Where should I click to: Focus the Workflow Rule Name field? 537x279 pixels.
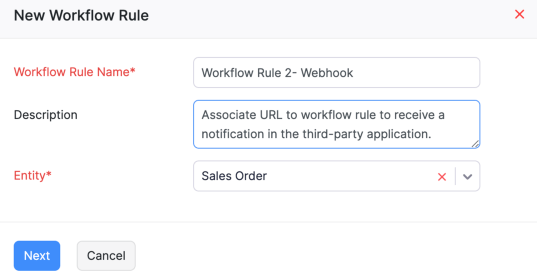click(337, 72)
